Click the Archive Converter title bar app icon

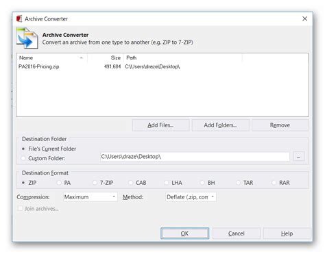pyautogui.click(x=19, y=18)
